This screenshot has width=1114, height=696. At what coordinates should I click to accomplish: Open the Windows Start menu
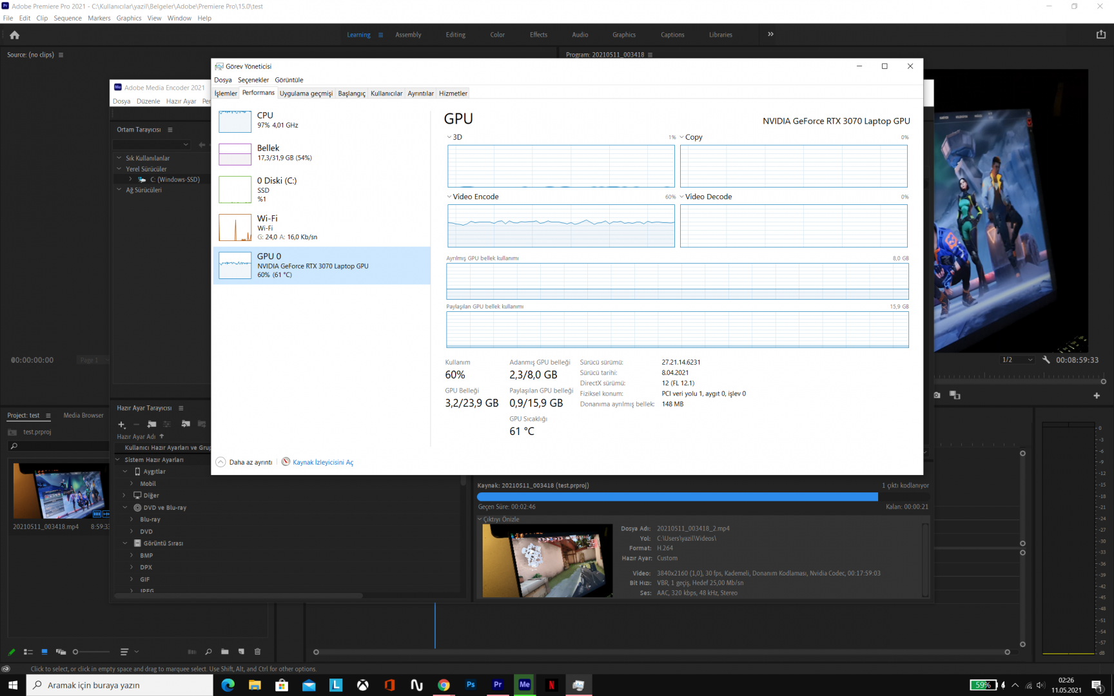[x=13, y=685]
